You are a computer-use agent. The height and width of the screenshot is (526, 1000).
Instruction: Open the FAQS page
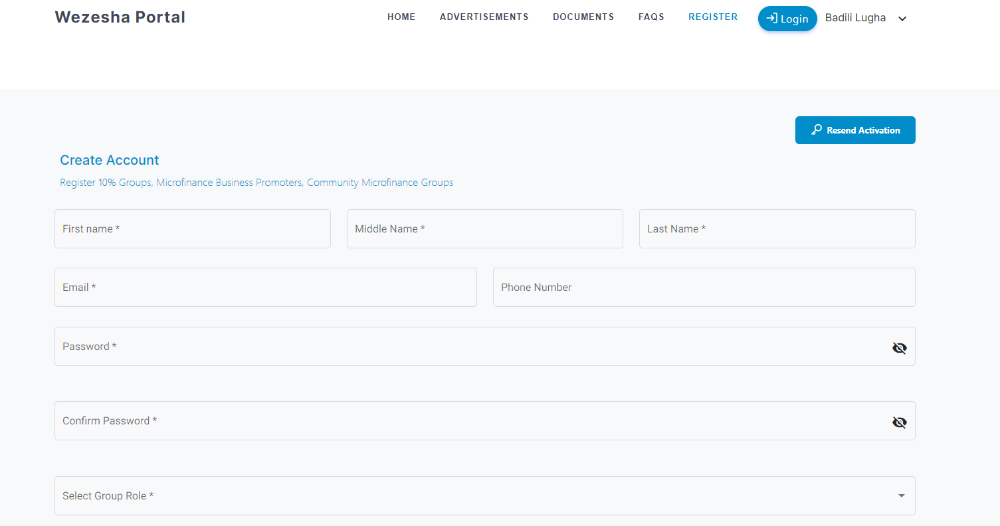coord(651,17)
